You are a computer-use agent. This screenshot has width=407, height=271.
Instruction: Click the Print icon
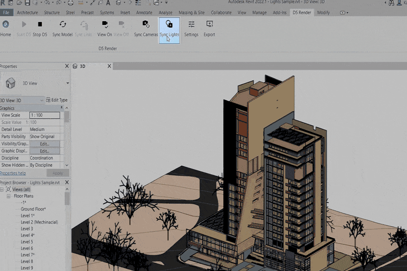(71, 3)
